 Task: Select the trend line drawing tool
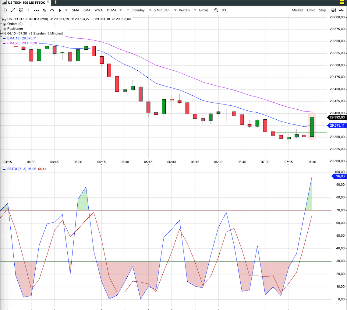pyautogui.click(x=13, y=10)
